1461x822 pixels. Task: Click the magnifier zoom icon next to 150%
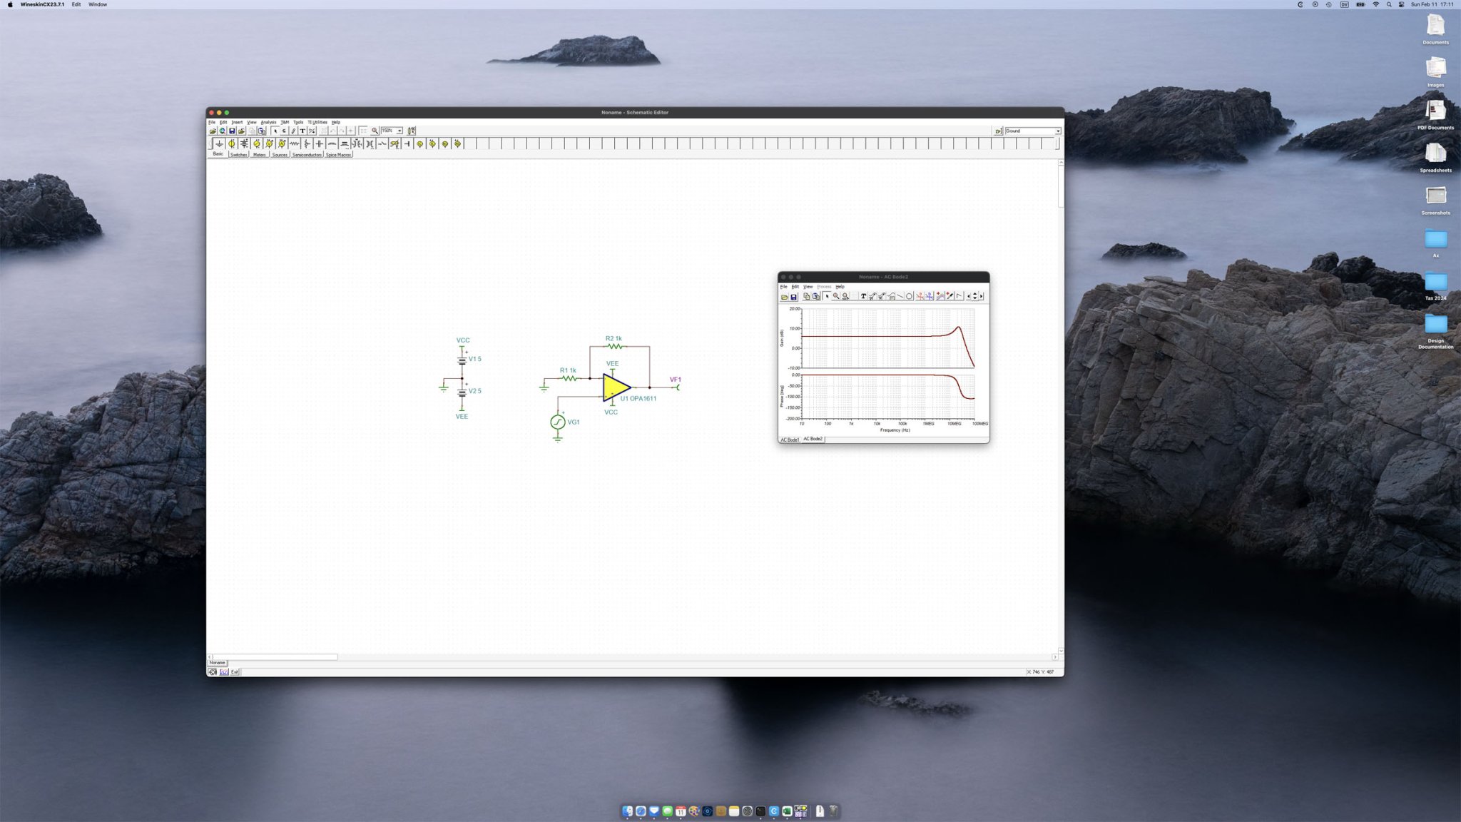click(375, 131)
